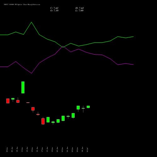Click the high price value H: 7.42
Viewport: 157px width, 157px height.
click(x=79, y=8)
